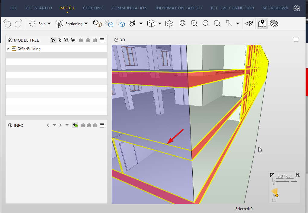Activate the Sectioning tool
The image size is (308, 213).
(x=69, y=24)
